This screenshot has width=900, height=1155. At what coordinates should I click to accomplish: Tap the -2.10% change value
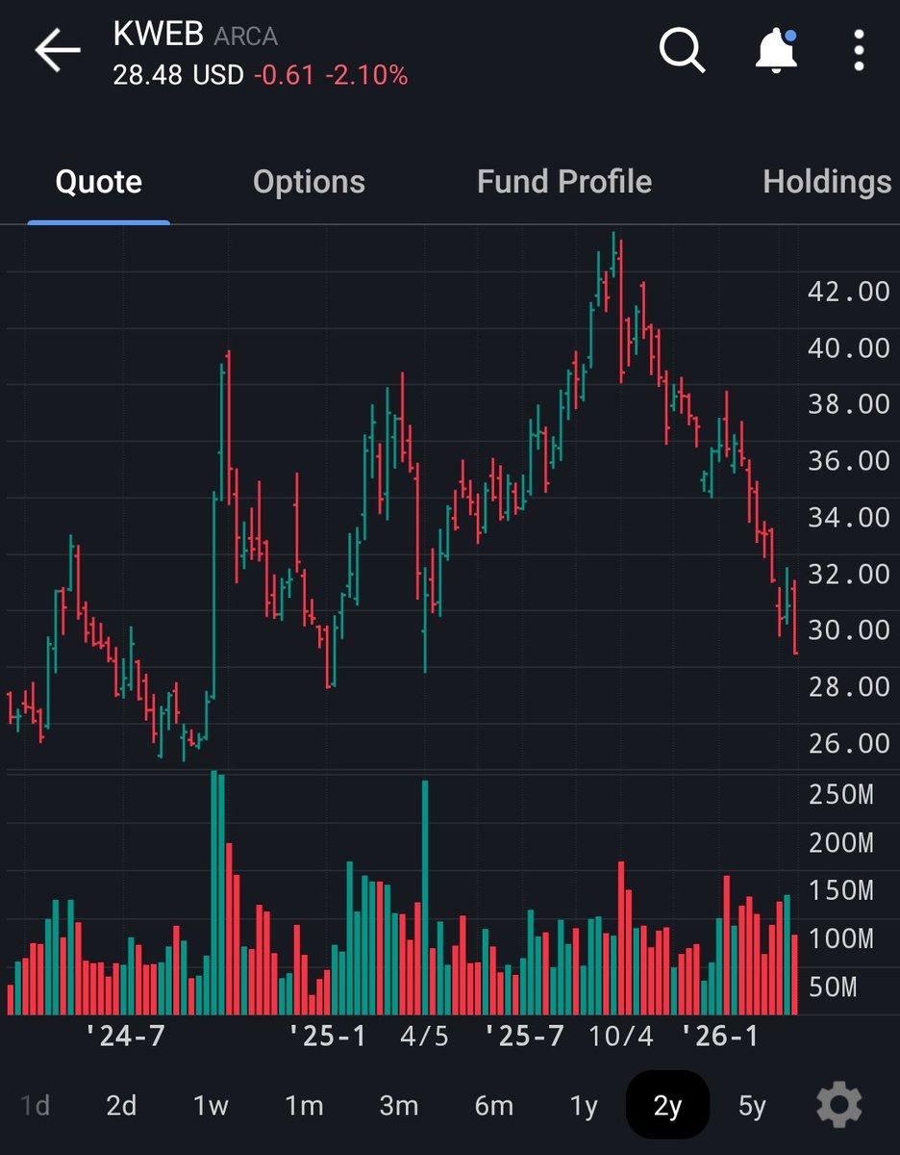point(366,76)
